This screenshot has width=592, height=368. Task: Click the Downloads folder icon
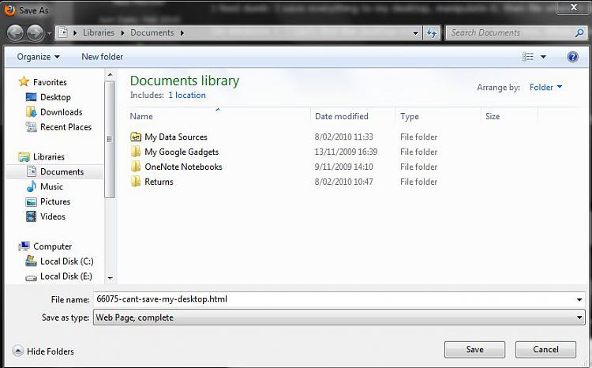tap(31, 112)
